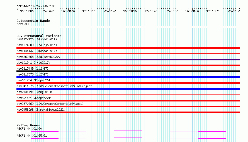This screenshot has height=142, width=248.
Task: Click the purple bar under nsv6562568
Action: [128, 60]
